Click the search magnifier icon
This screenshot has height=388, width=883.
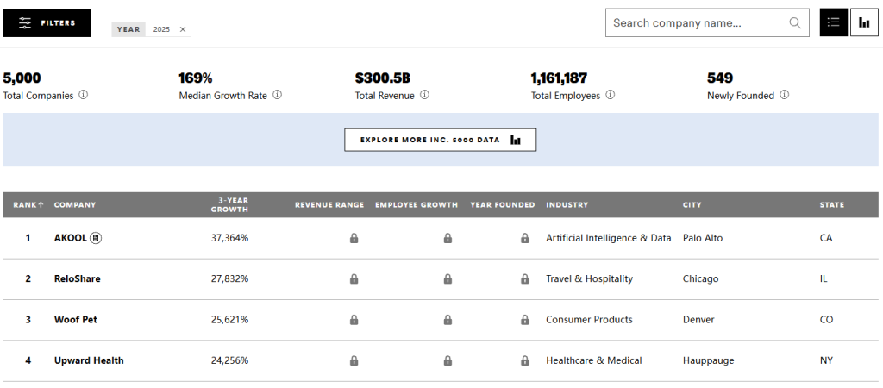pos(795,23)
